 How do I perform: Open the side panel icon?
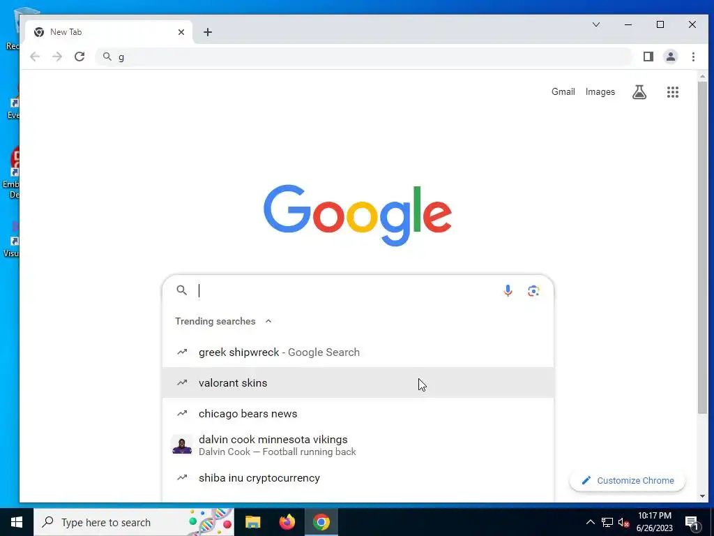(x=648, y=57)
